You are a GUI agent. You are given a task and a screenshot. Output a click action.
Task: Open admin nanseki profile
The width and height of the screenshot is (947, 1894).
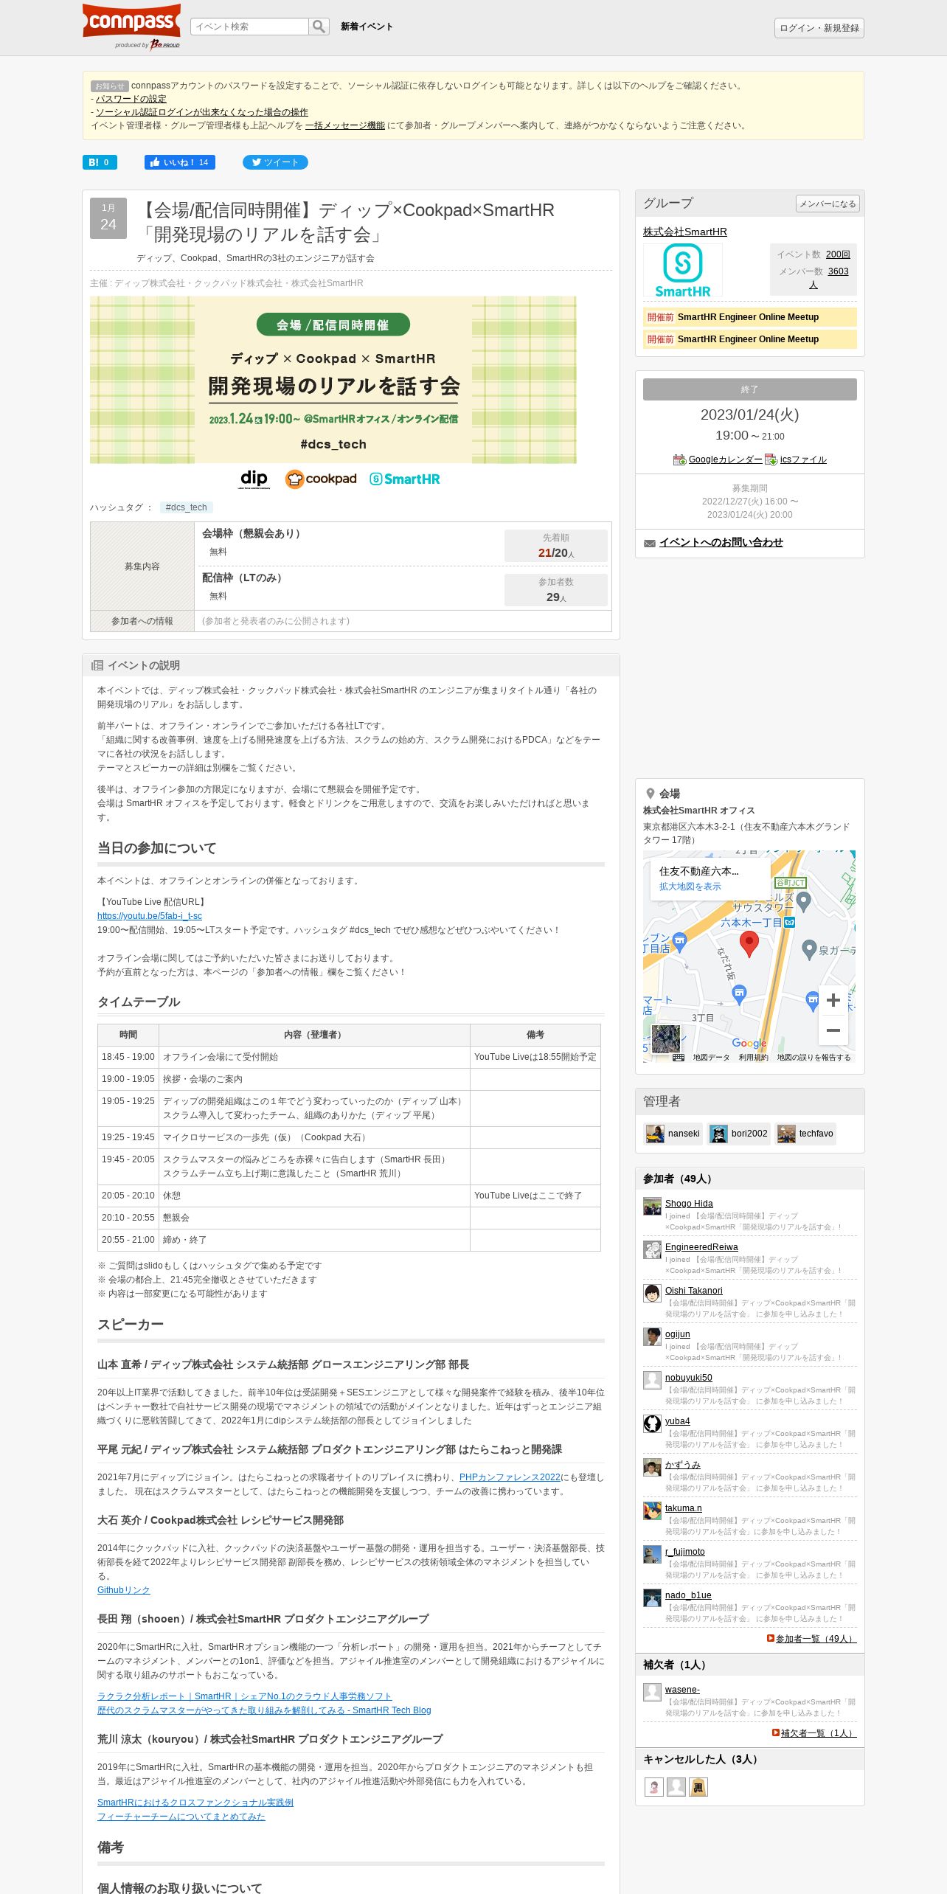pyautogui.click(x=673, y=1134)
